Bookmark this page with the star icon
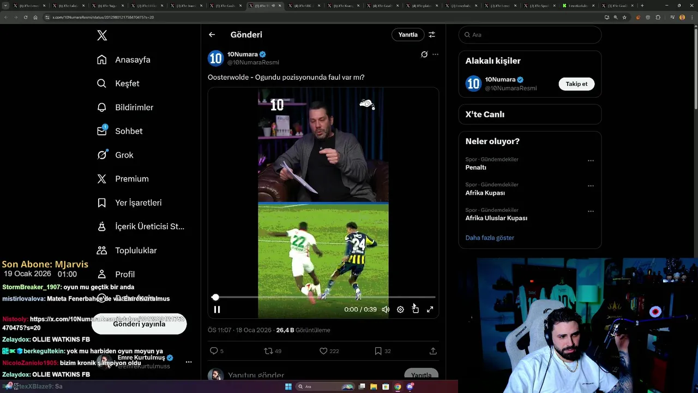 624,17
